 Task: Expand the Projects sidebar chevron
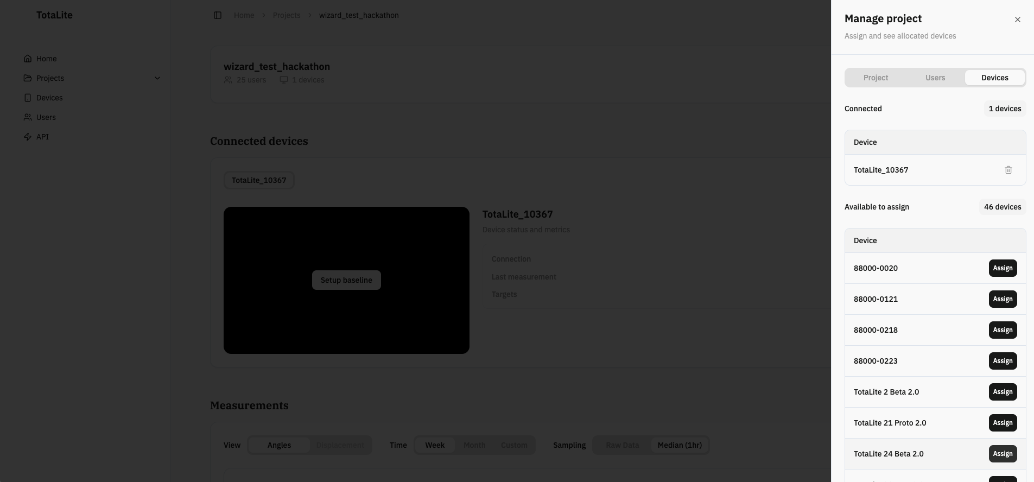pos(157,78)
